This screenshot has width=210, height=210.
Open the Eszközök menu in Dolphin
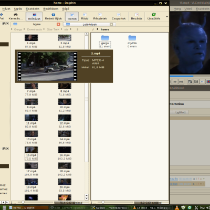tap(33, 8)
